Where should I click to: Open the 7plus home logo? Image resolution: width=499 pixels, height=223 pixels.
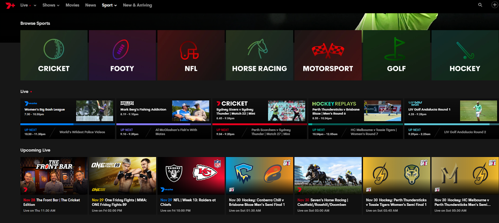[x=10, y=5]
